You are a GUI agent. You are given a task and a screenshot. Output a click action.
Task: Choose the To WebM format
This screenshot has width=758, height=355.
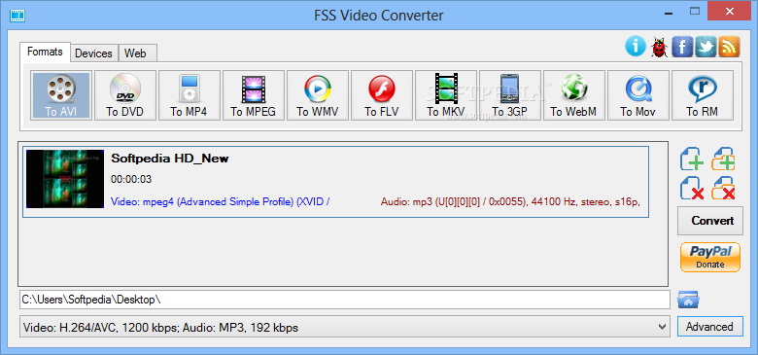click(x=573, y=95)
